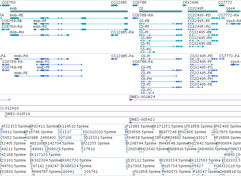
Task: Click EST EK114510.5prime
Action: click(x=70, y=129)
